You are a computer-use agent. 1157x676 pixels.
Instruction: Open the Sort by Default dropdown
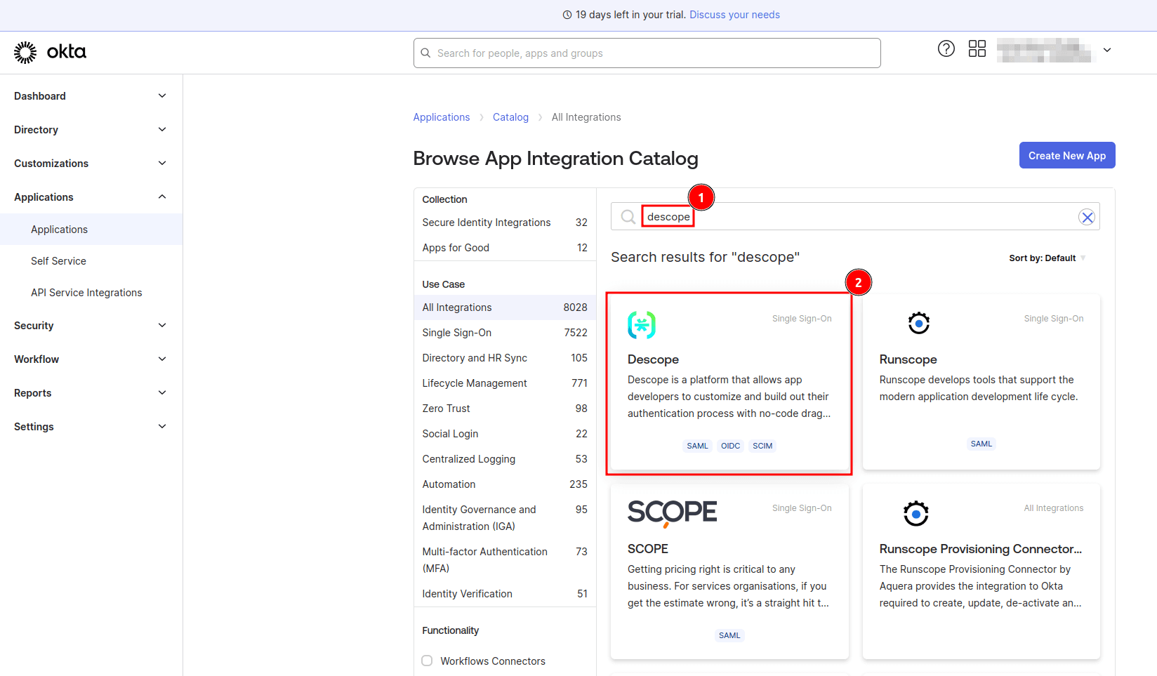tap(1047, 258)
